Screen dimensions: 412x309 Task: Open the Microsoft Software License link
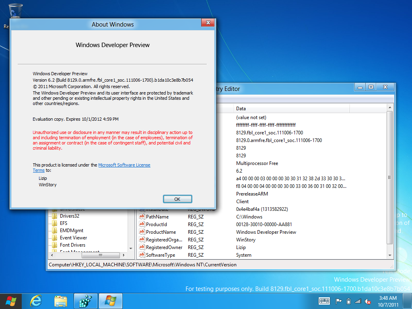[124, 165]
